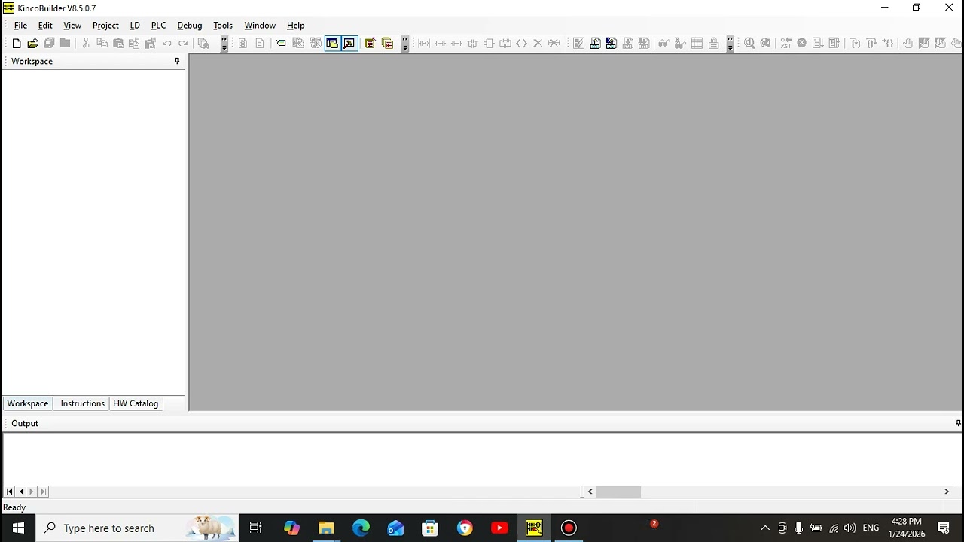Screen dimensions: 964x542
Task: Open the Windows Start menu
Action: point(18,528)
